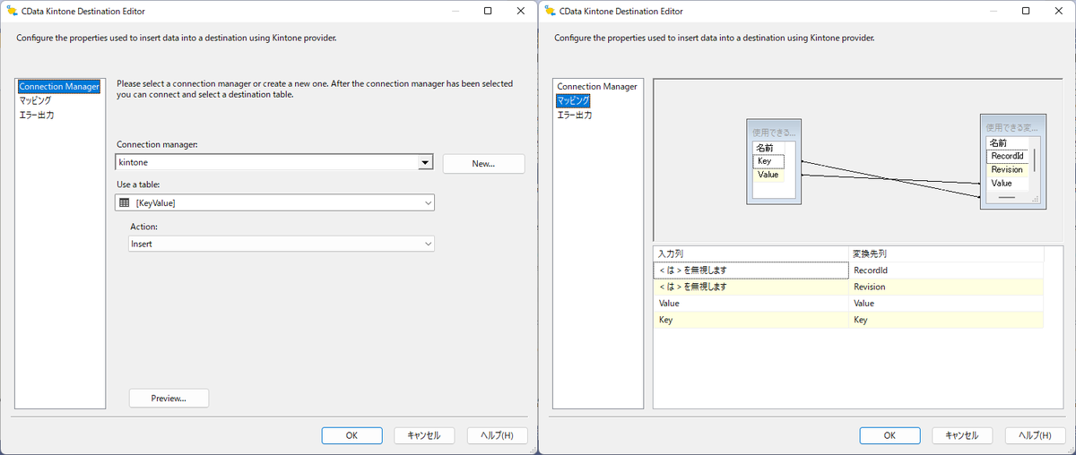Click the RecordId destination cell in the grid
The width and height of the screenshot is (1076, 455).
click(x=946, y=270)
